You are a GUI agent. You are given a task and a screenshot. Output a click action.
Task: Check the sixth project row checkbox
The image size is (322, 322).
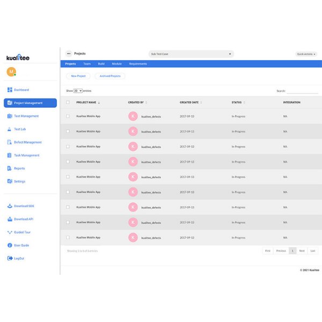tap(68, 192)
